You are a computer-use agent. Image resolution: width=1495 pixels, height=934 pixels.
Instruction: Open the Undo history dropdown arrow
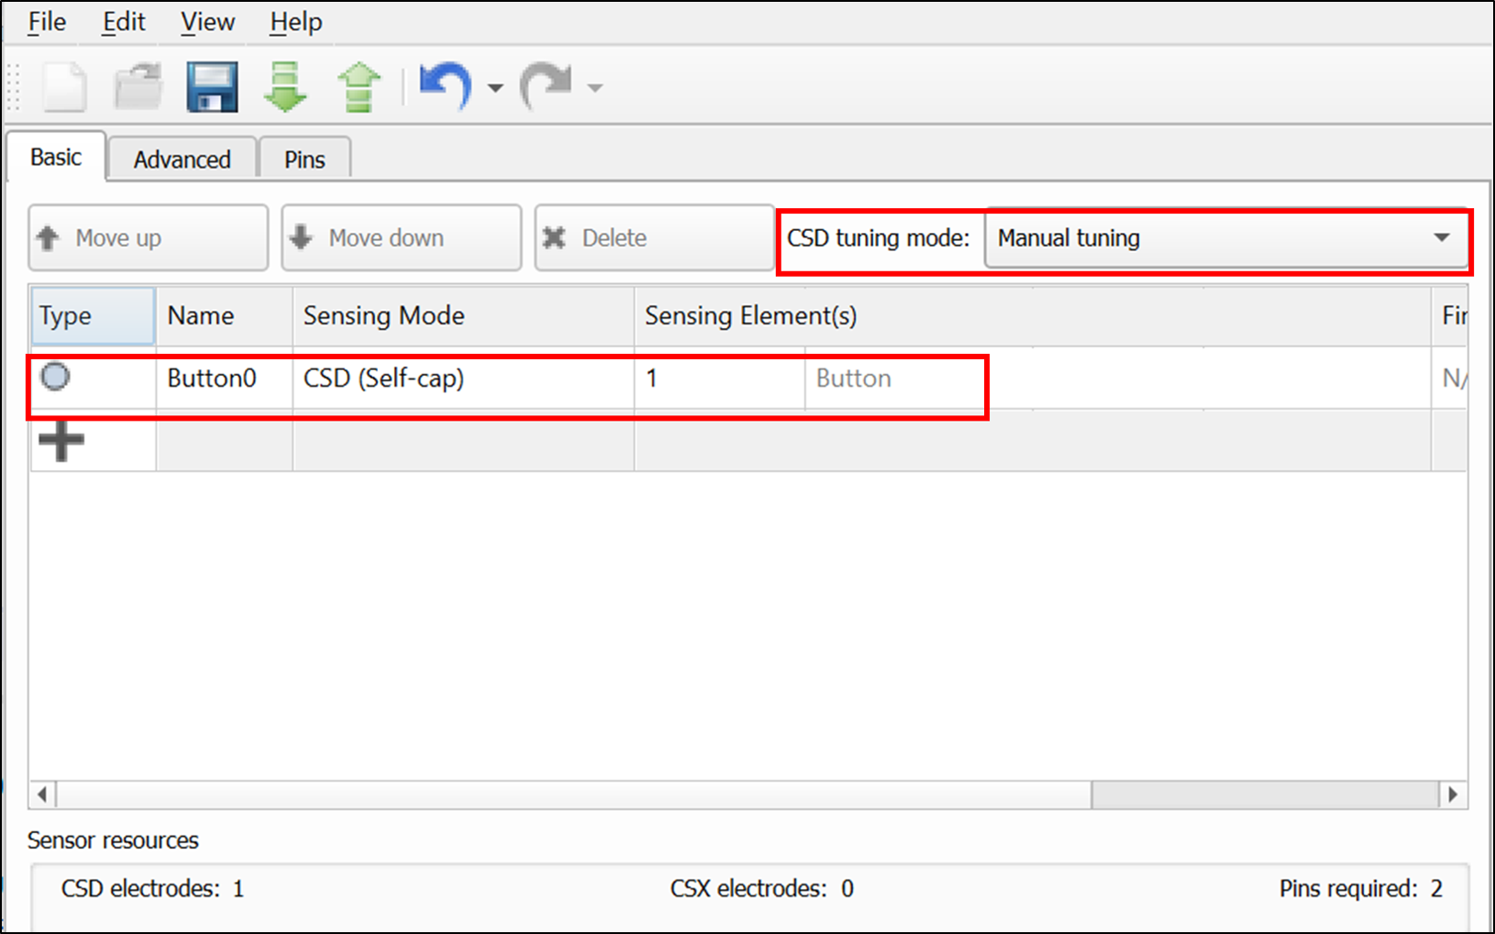(495, 88)
